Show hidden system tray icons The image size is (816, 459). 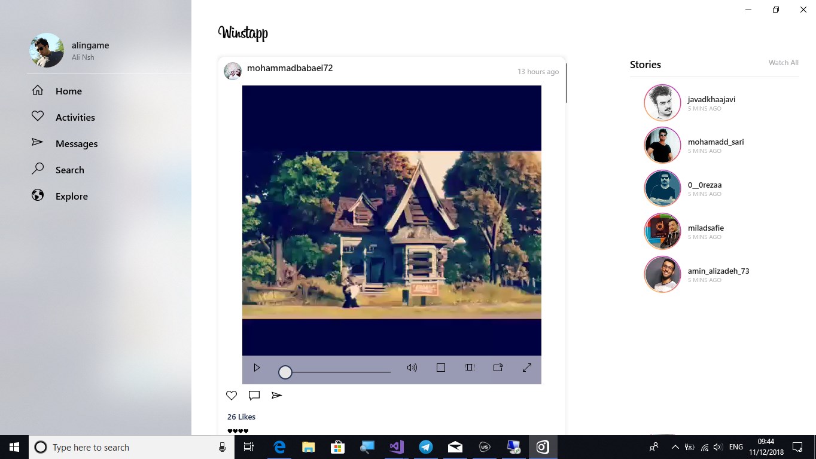(675, 447)
